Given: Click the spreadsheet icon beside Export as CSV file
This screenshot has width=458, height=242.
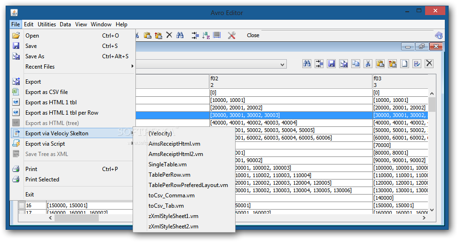Looking at the screenshot, I should coord(16,92).
